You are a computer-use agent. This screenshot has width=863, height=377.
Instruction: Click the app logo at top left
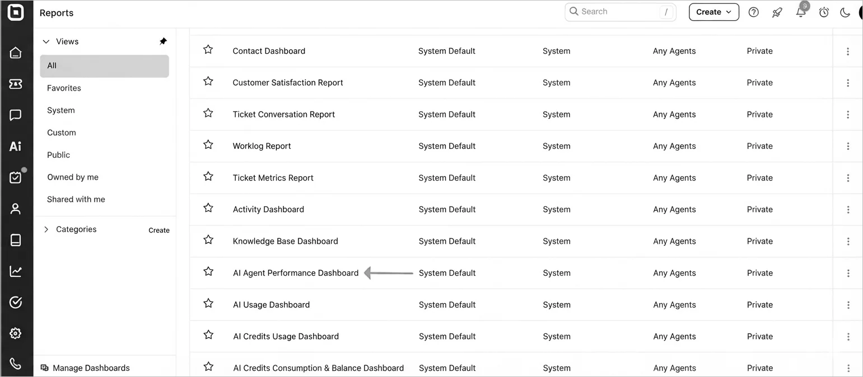point(16,12)
